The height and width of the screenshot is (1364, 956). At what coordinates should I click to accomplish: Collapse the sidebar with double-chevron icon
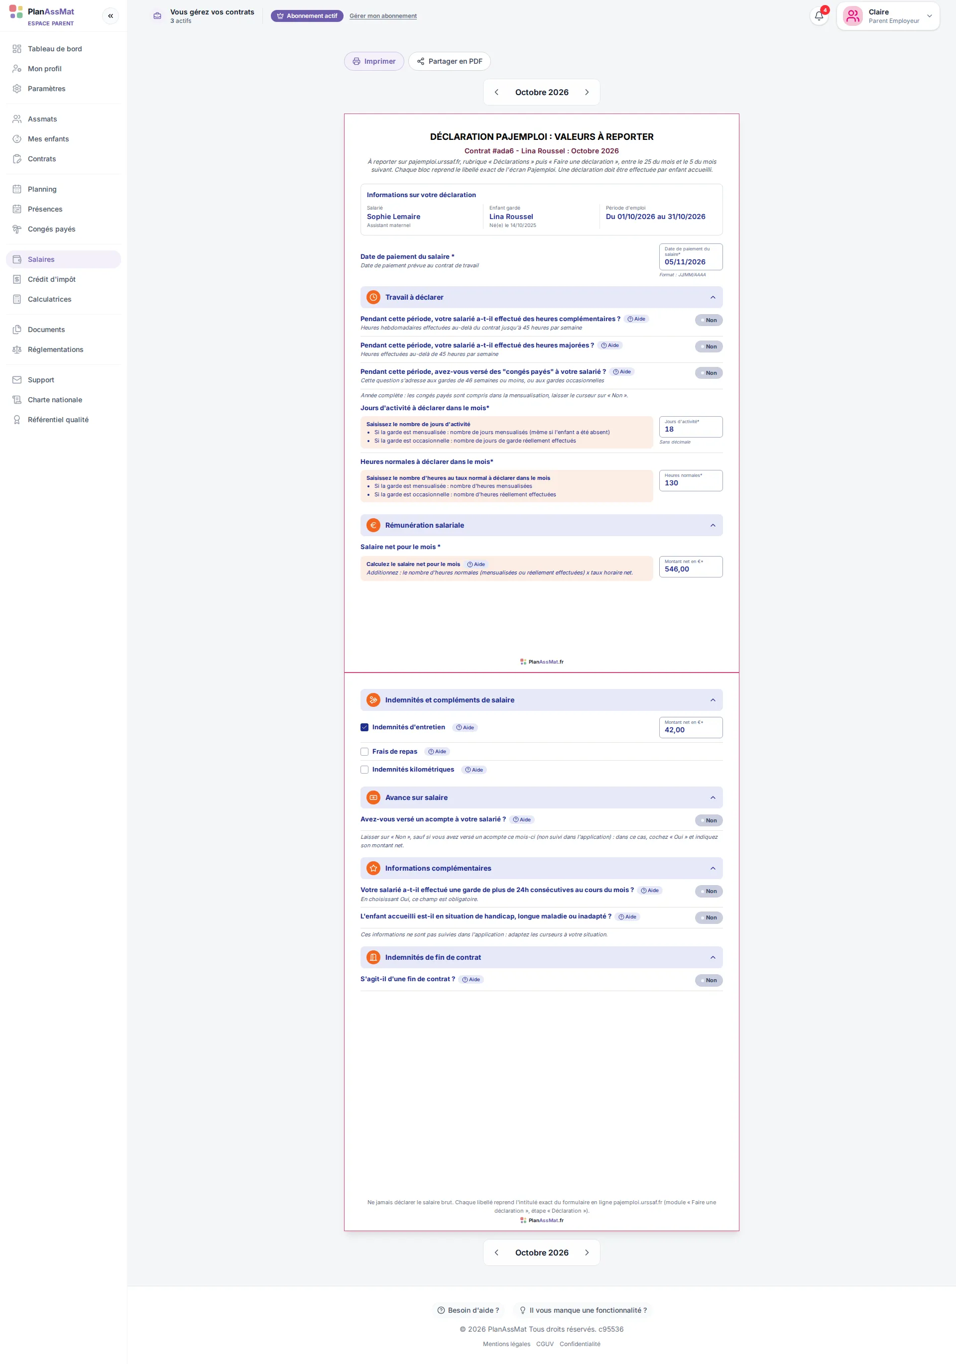pos(111,16)
